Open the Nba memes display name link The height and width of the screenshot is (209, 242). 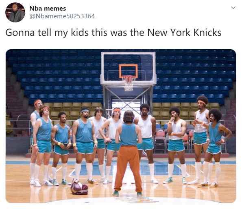48,8
